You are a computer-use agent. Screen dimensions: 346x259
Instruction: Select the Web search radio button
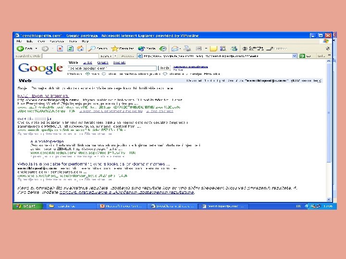tap(87, 74)
